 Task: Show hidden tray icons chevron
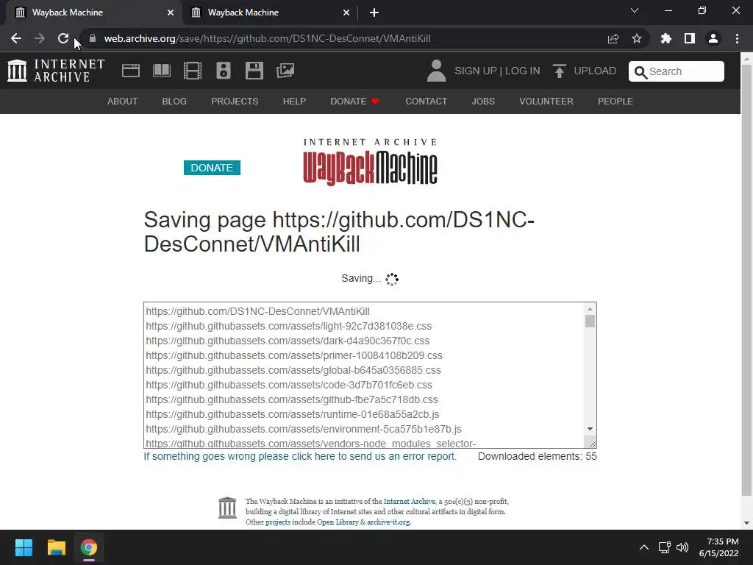(644, 547)
